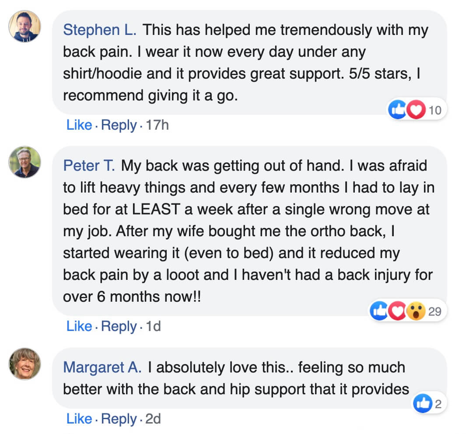This screenshot has height=434, width=469.
Task: Click heart reaction icon on Stephen's comment
Action: 416,110
